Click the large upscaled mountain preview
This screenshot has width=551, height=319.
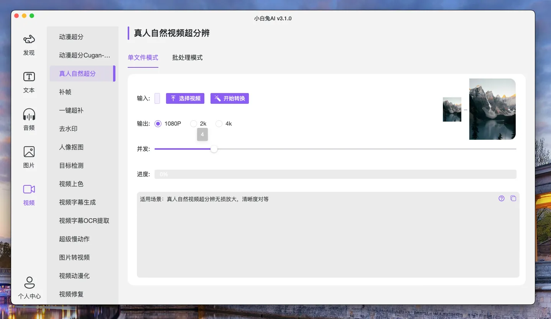(x=492, y=109)
